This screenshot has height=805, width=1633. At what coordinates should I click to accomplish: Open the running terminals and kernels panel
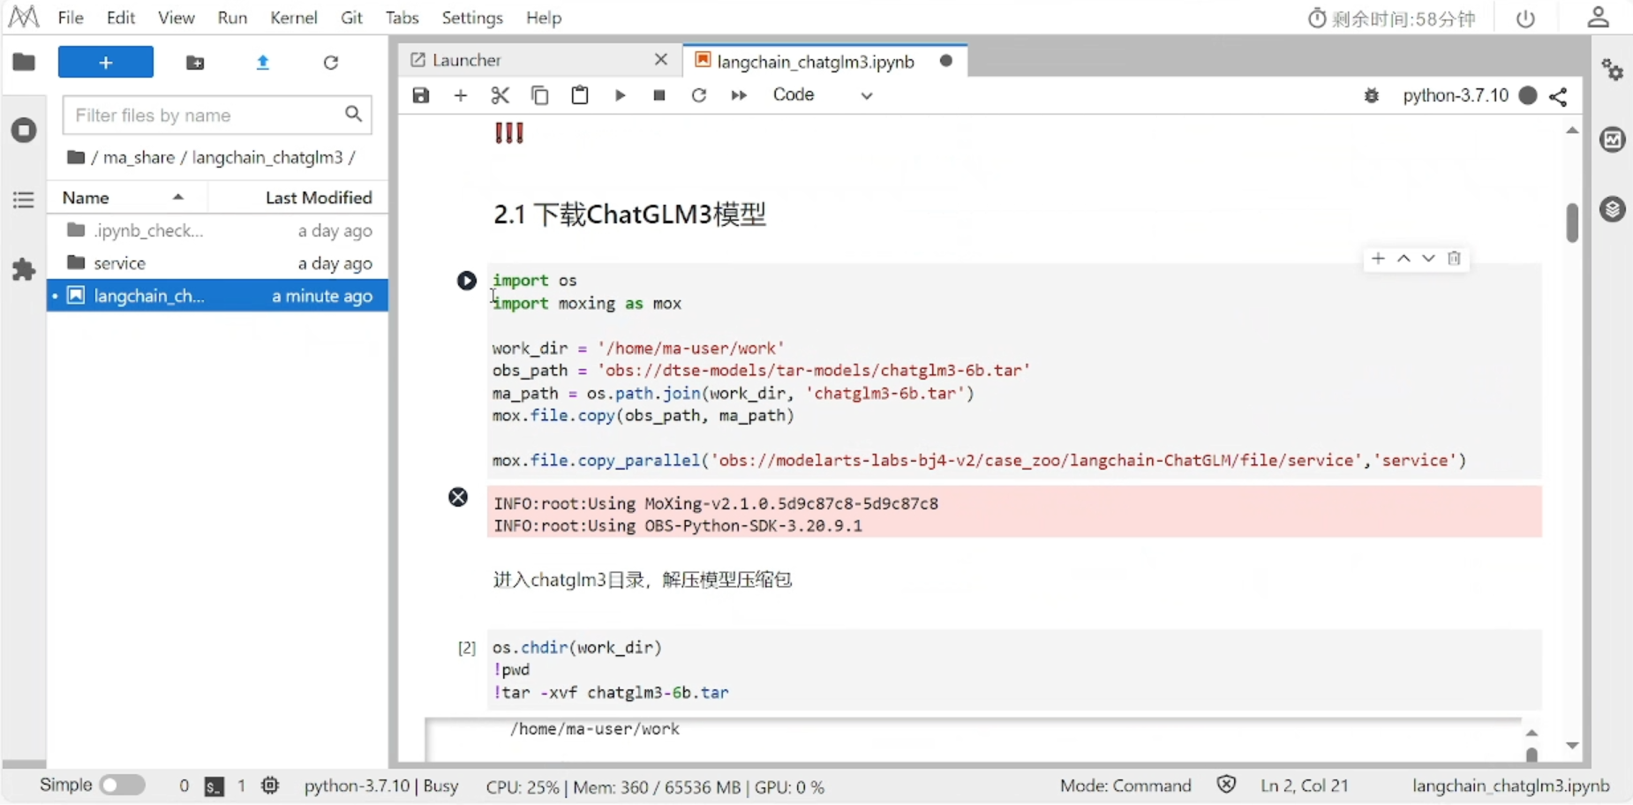(x=24, y=131)
